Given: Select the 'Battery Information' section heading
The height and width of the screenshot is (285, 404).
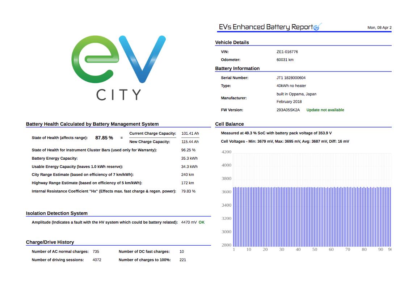Looking at the screenshot, I should point(237,68).
